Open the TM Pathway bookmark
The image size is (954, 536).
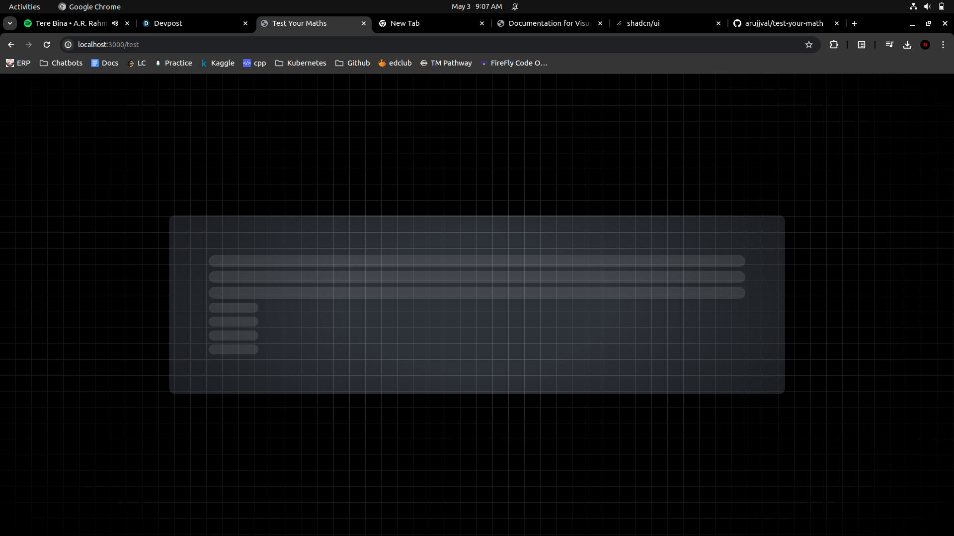[446, 63]
